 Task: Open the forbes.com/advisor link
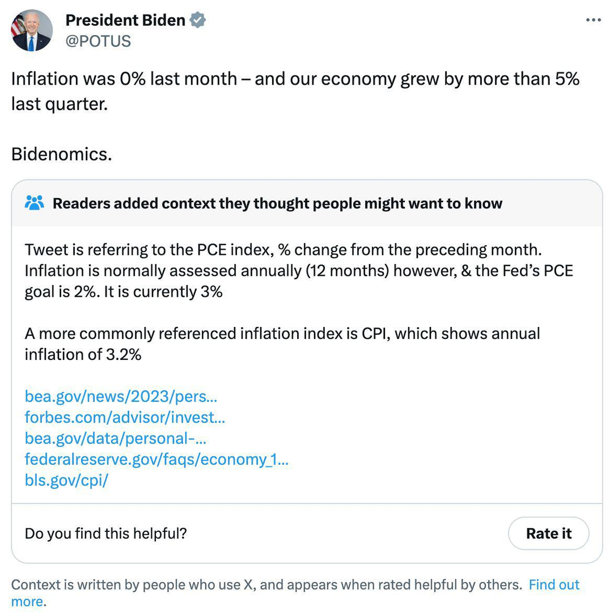pos(125,417)
